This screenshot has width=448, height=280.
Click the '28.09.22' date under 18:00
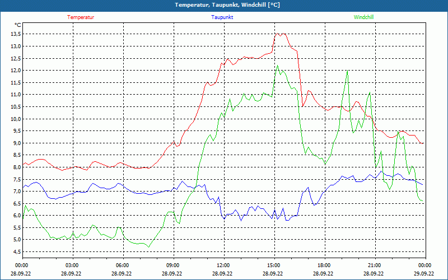tap(323, 274)
